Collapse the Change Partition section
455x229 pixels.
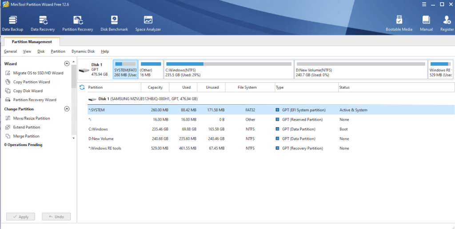pos(67,109)
